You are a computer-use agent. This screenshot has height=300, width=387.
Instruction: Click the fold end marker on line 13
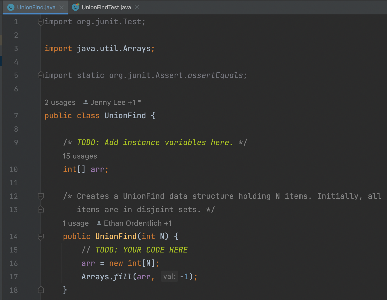tap(41, 209)
